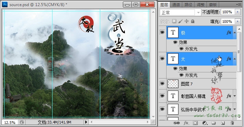Hide the 弘扬中华武术 layer
244x127 pixels.
(162, 109)
